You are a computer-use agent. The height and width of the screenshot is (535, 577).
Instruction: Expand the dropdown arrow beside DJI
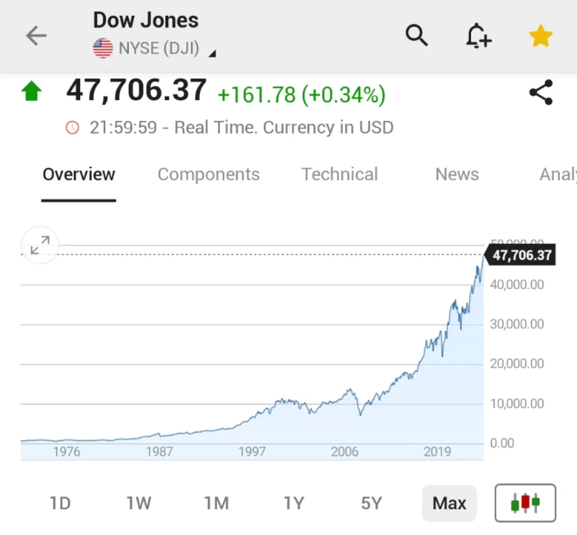(x=213, y=53)
